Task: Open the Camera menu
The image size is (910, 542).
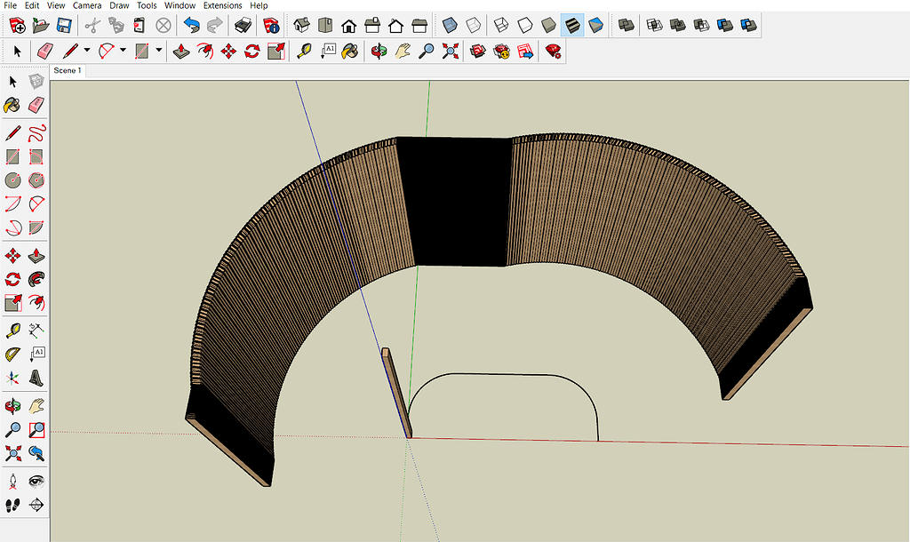Action: 86,5
